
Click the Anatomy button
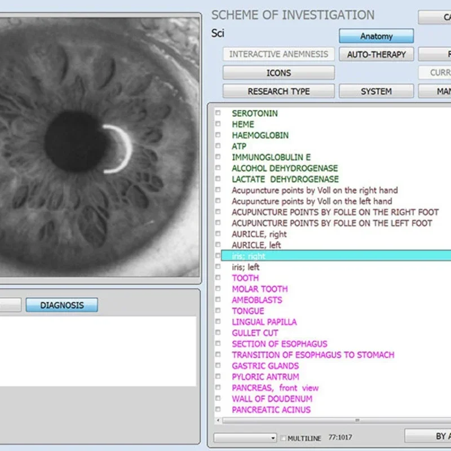(376, 36)
